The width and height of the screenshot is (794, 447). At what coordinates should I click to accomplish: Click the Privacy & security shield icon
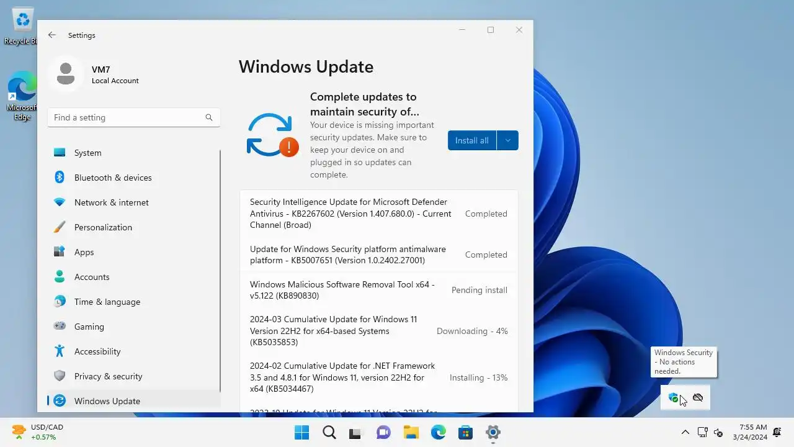point(60,376)
